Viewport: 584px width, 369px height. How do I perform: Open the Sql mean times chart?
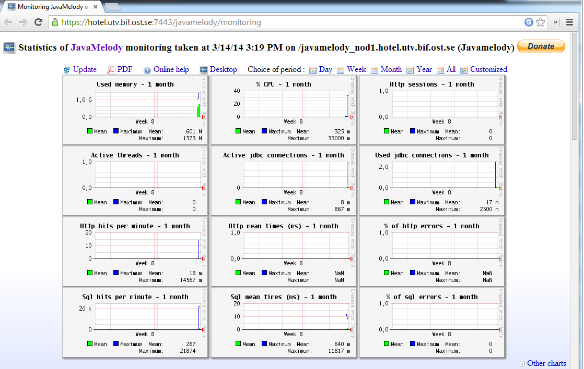coord(284,323)
